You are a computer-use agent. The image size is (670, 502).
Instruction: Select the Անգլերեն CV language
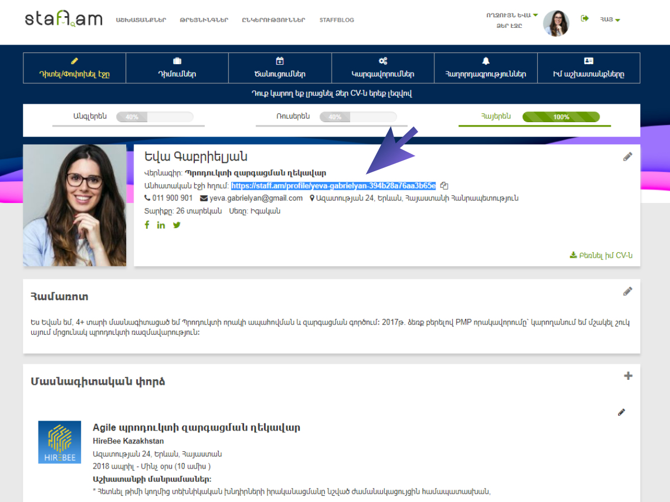point(89,117)
